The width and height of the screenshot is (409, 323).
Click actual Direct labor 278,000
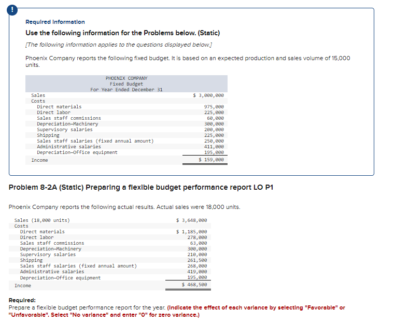(197, 237)
